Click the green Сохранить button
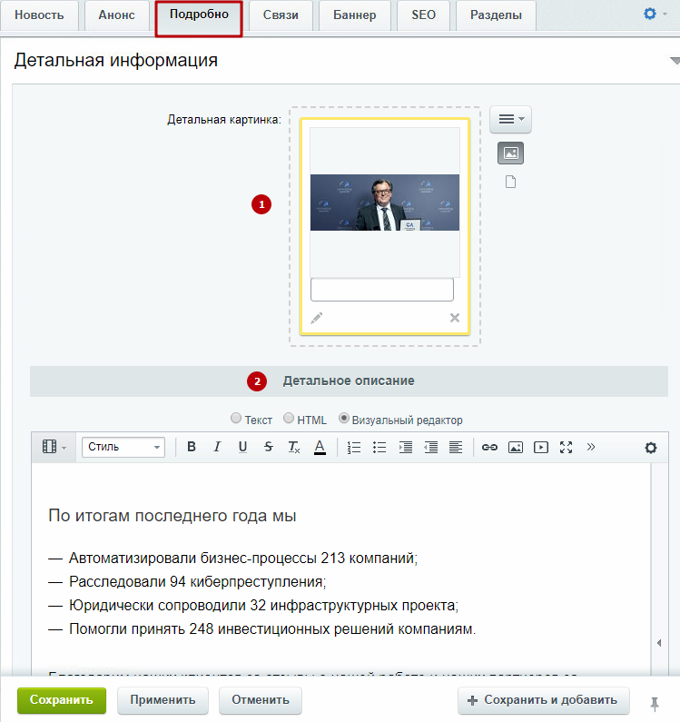The height and width of the screenshot is (722, 680). 62,700
